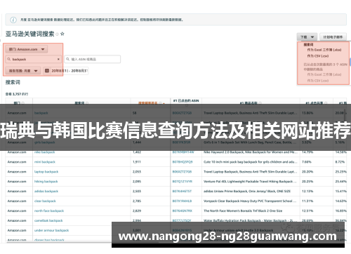Screen dimensions: 351x254
Task: Click click share 7.66% in mini backpack row
Action: 307,162
